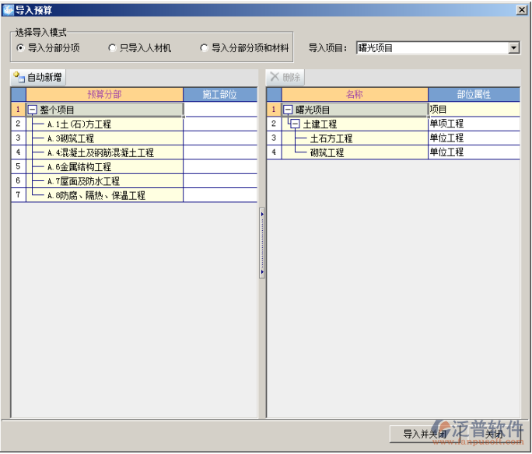
Task: Select 导入分部分项 import mode
Action: (21, 48)
